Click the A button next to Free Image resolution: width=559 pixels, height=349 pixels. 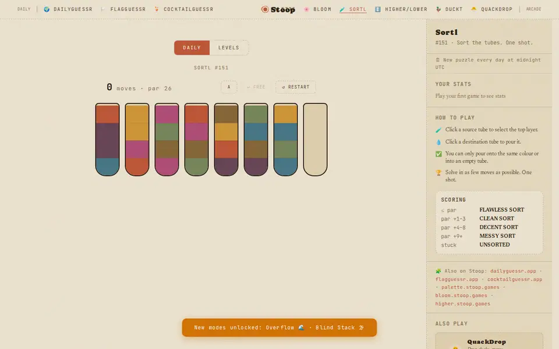[x=229, y=87]
